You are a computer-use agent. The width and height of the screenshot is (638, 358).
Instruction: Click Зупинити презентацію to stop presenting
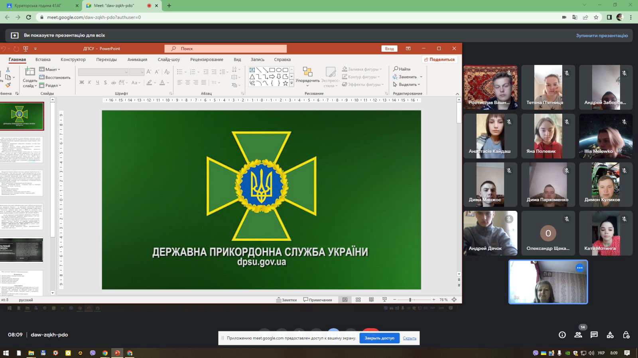pos(602,35)
